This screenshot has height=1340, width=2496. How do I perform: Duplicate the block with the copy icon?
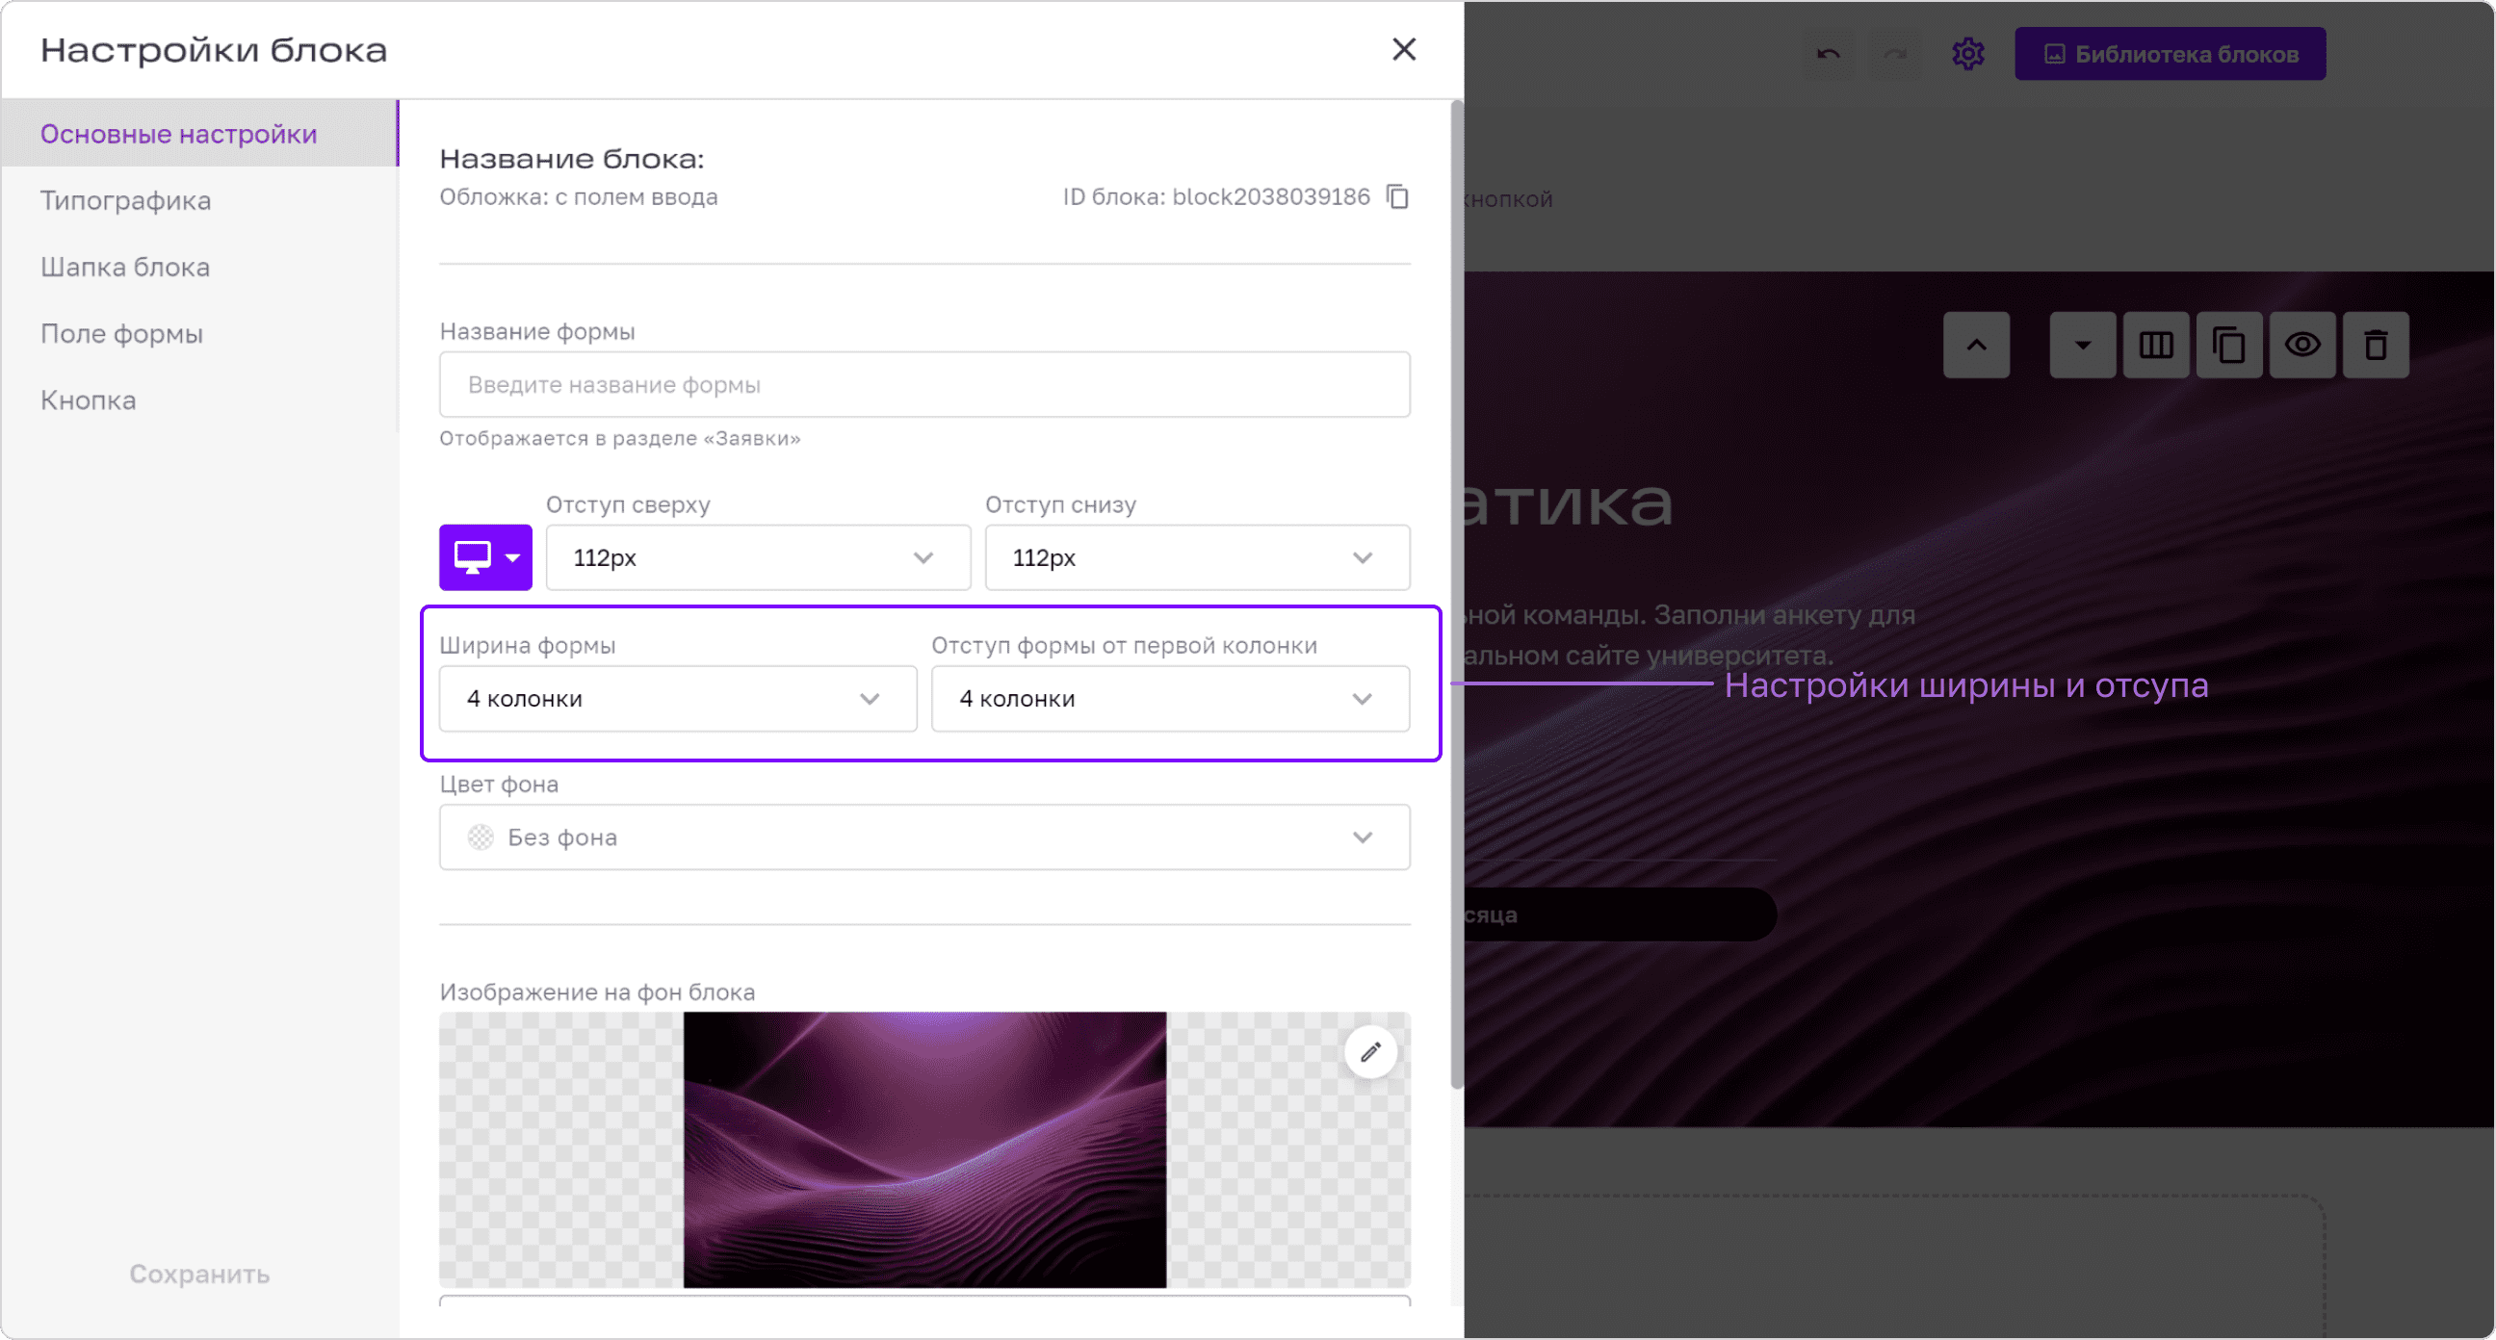tap(2229, 345)
